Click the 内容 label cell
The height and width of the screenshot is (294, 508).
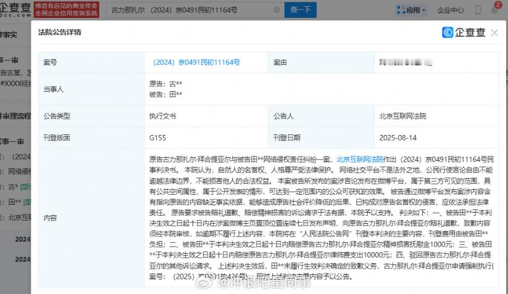point(91,218)
